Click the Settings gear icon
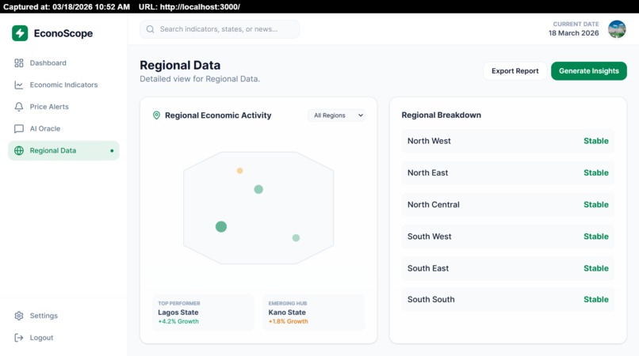This screenshot has width=639, height=356. 19,316
